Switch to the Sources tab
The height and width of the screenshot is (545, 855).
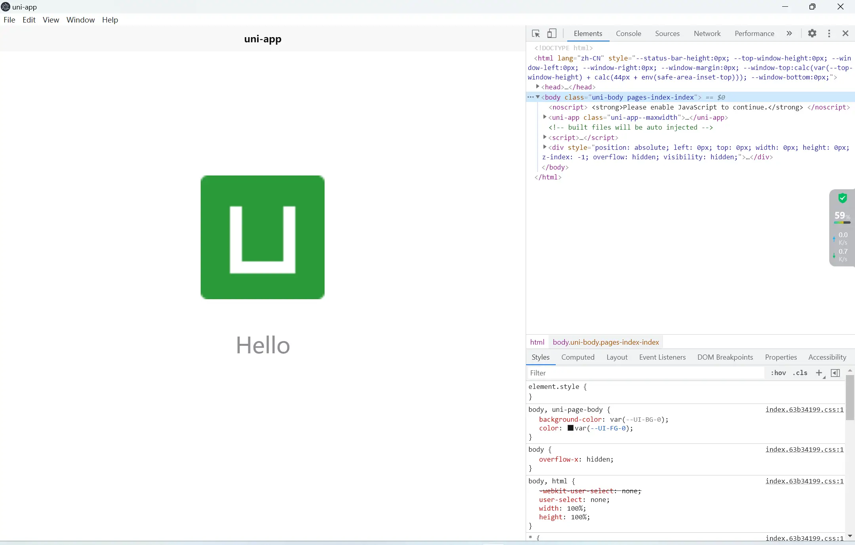667,34
